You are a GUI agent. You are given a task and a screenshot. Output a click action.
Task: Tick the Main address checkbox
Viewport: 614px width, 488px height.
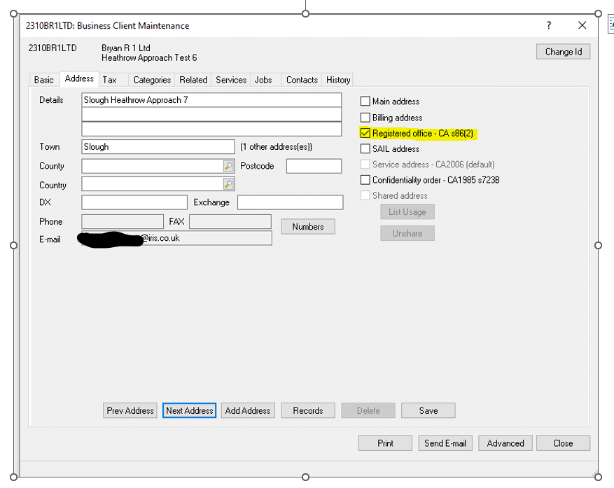click(x=365, y=101)
